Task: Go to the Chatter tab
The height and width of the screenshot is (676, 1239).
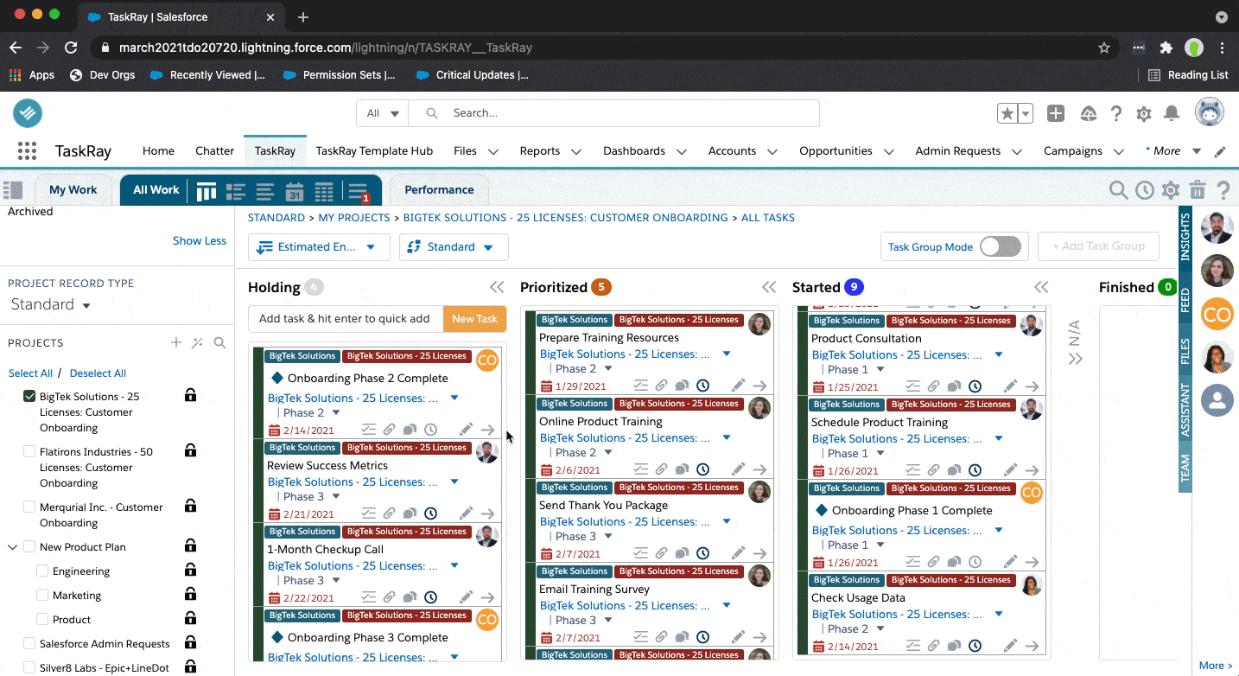Action: (x=214, y=151)
